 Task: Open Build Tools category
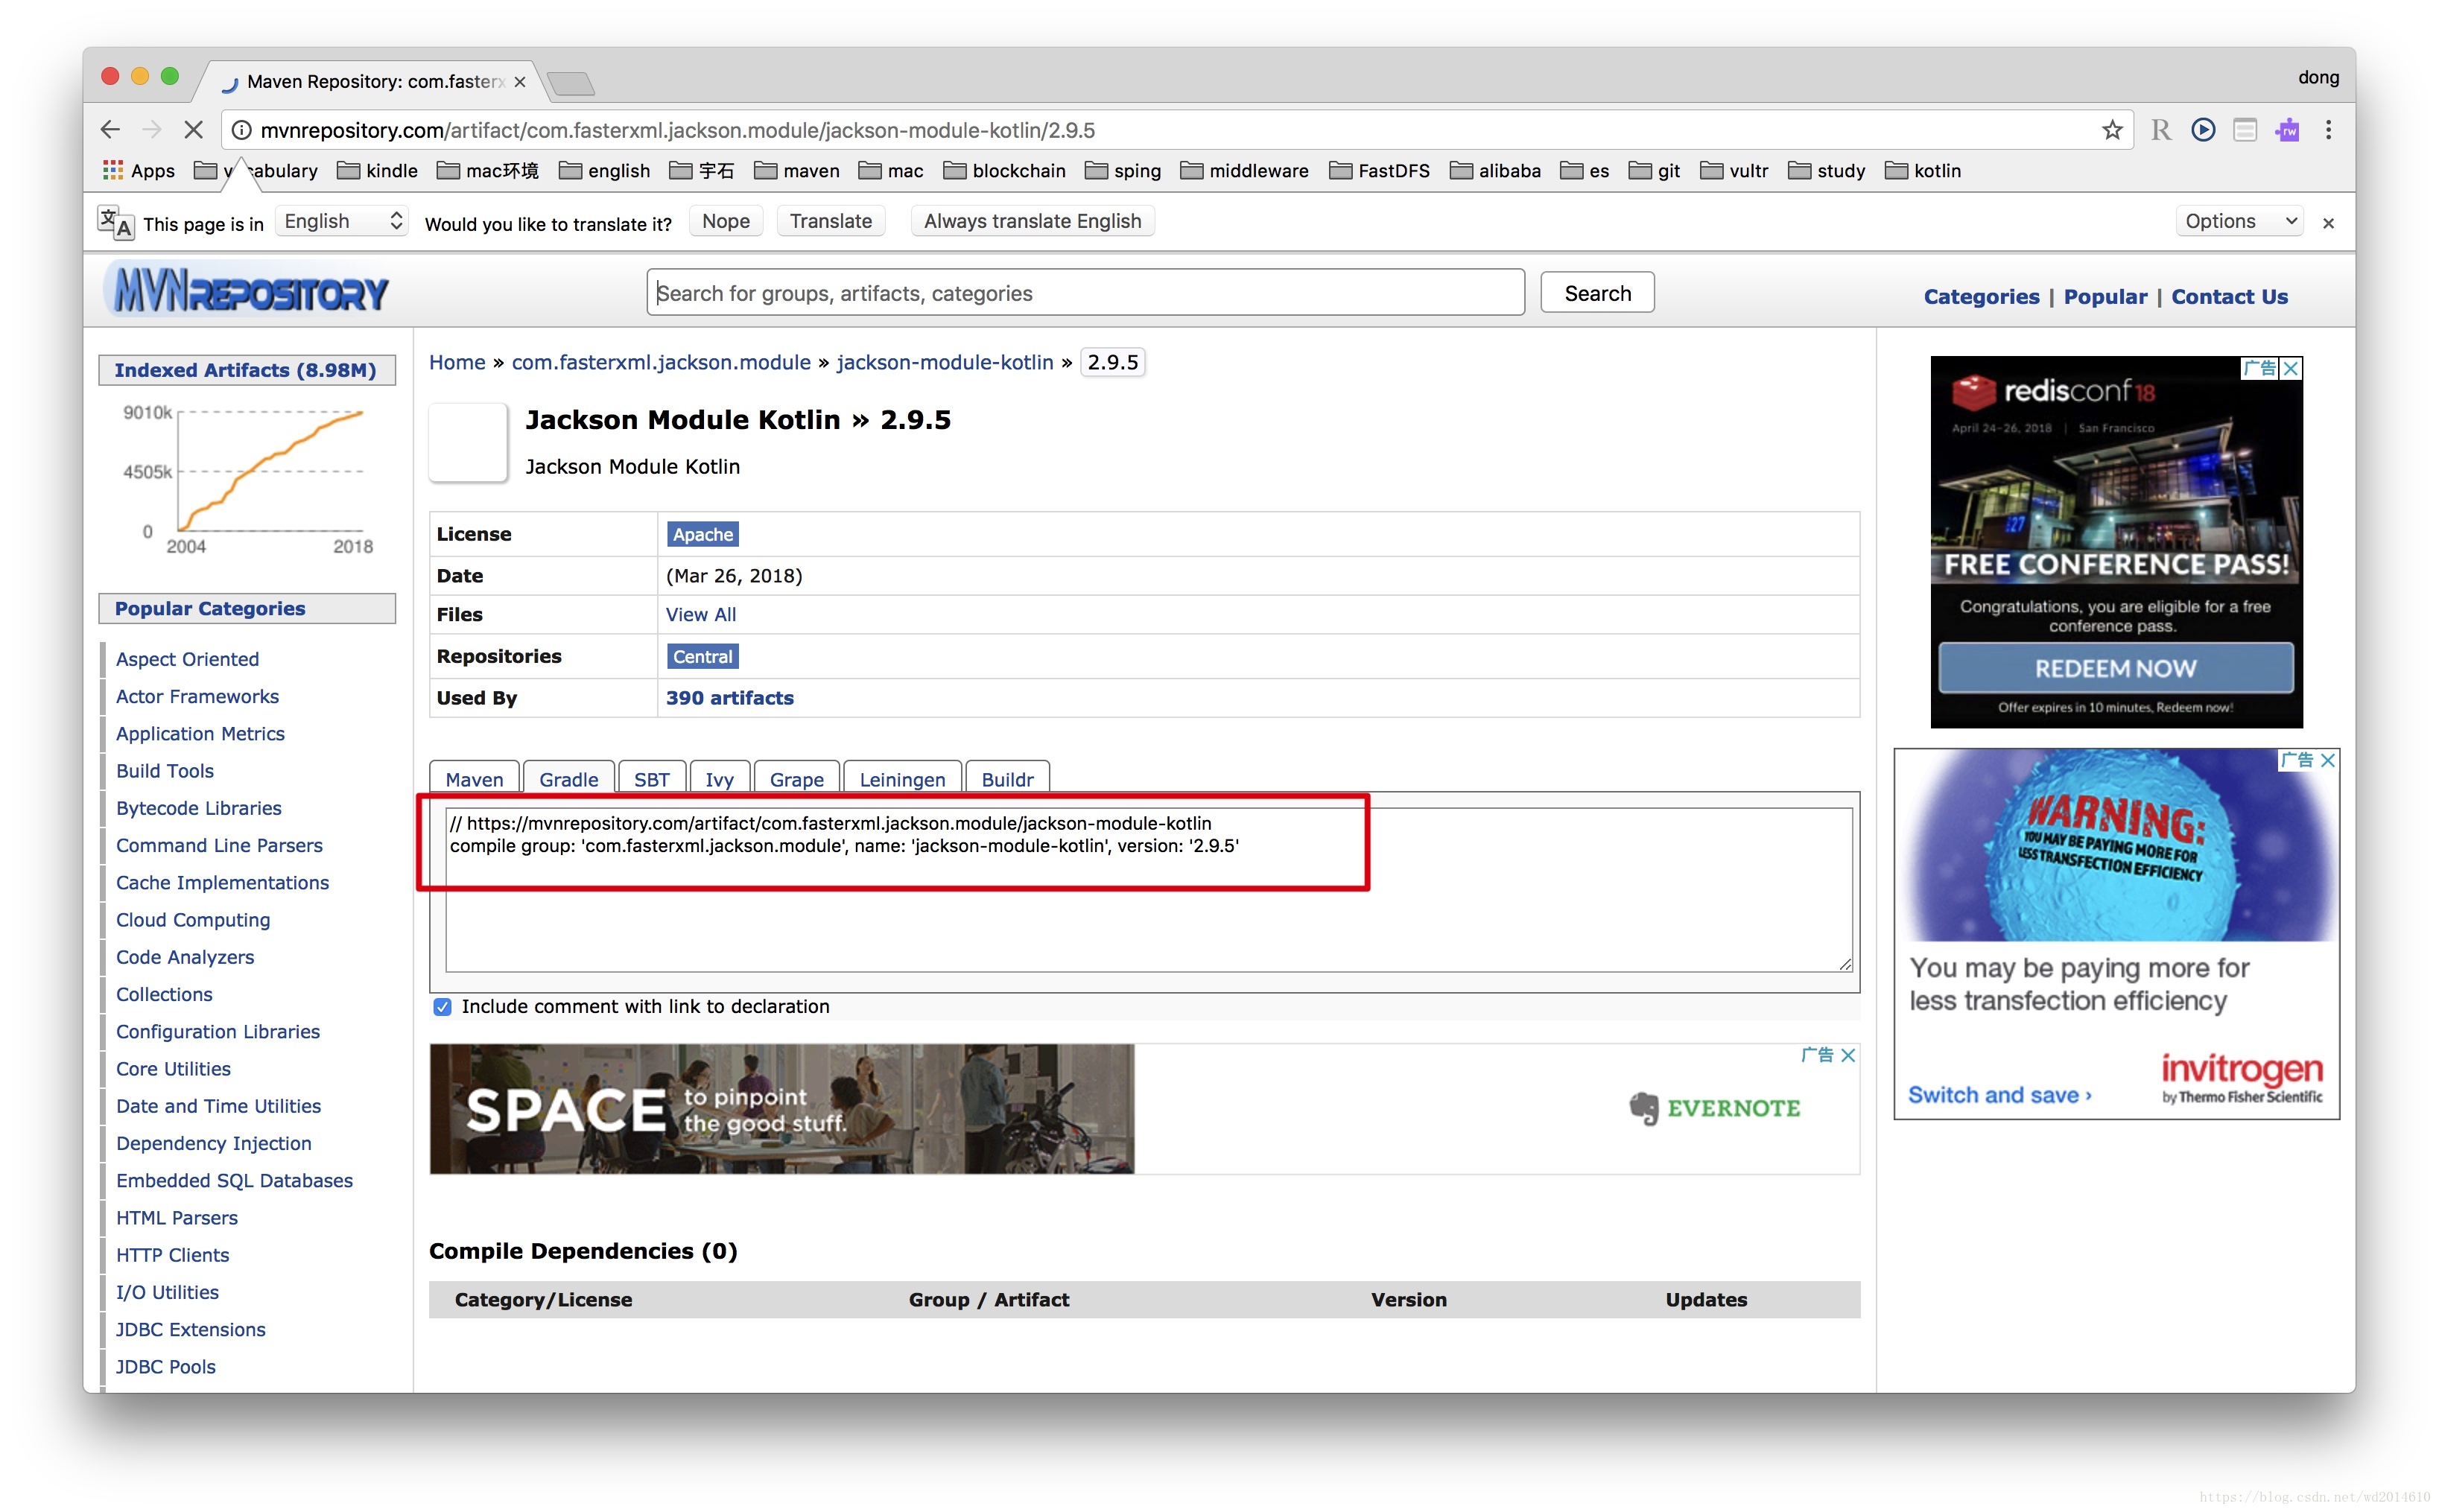[165, 771]
